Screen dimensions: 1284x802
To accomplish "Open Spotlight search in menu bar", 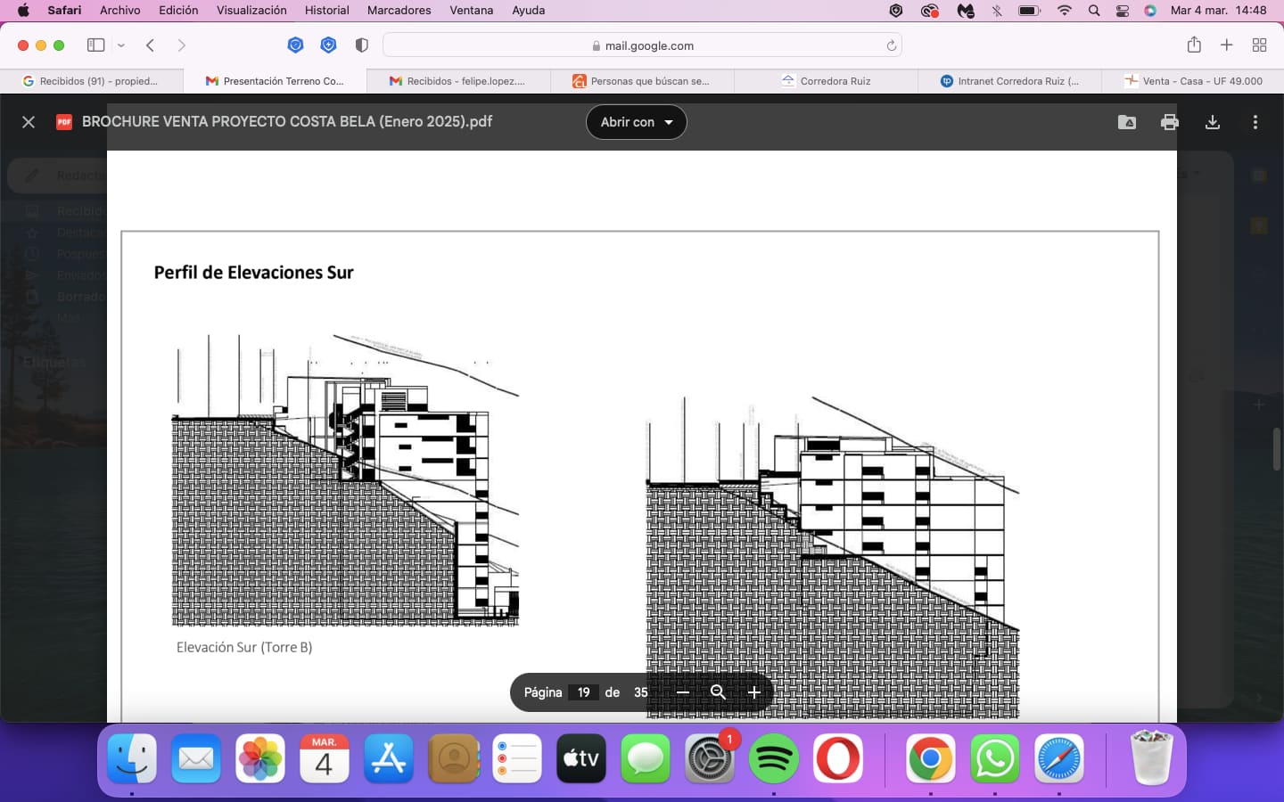I will 1094,11.
